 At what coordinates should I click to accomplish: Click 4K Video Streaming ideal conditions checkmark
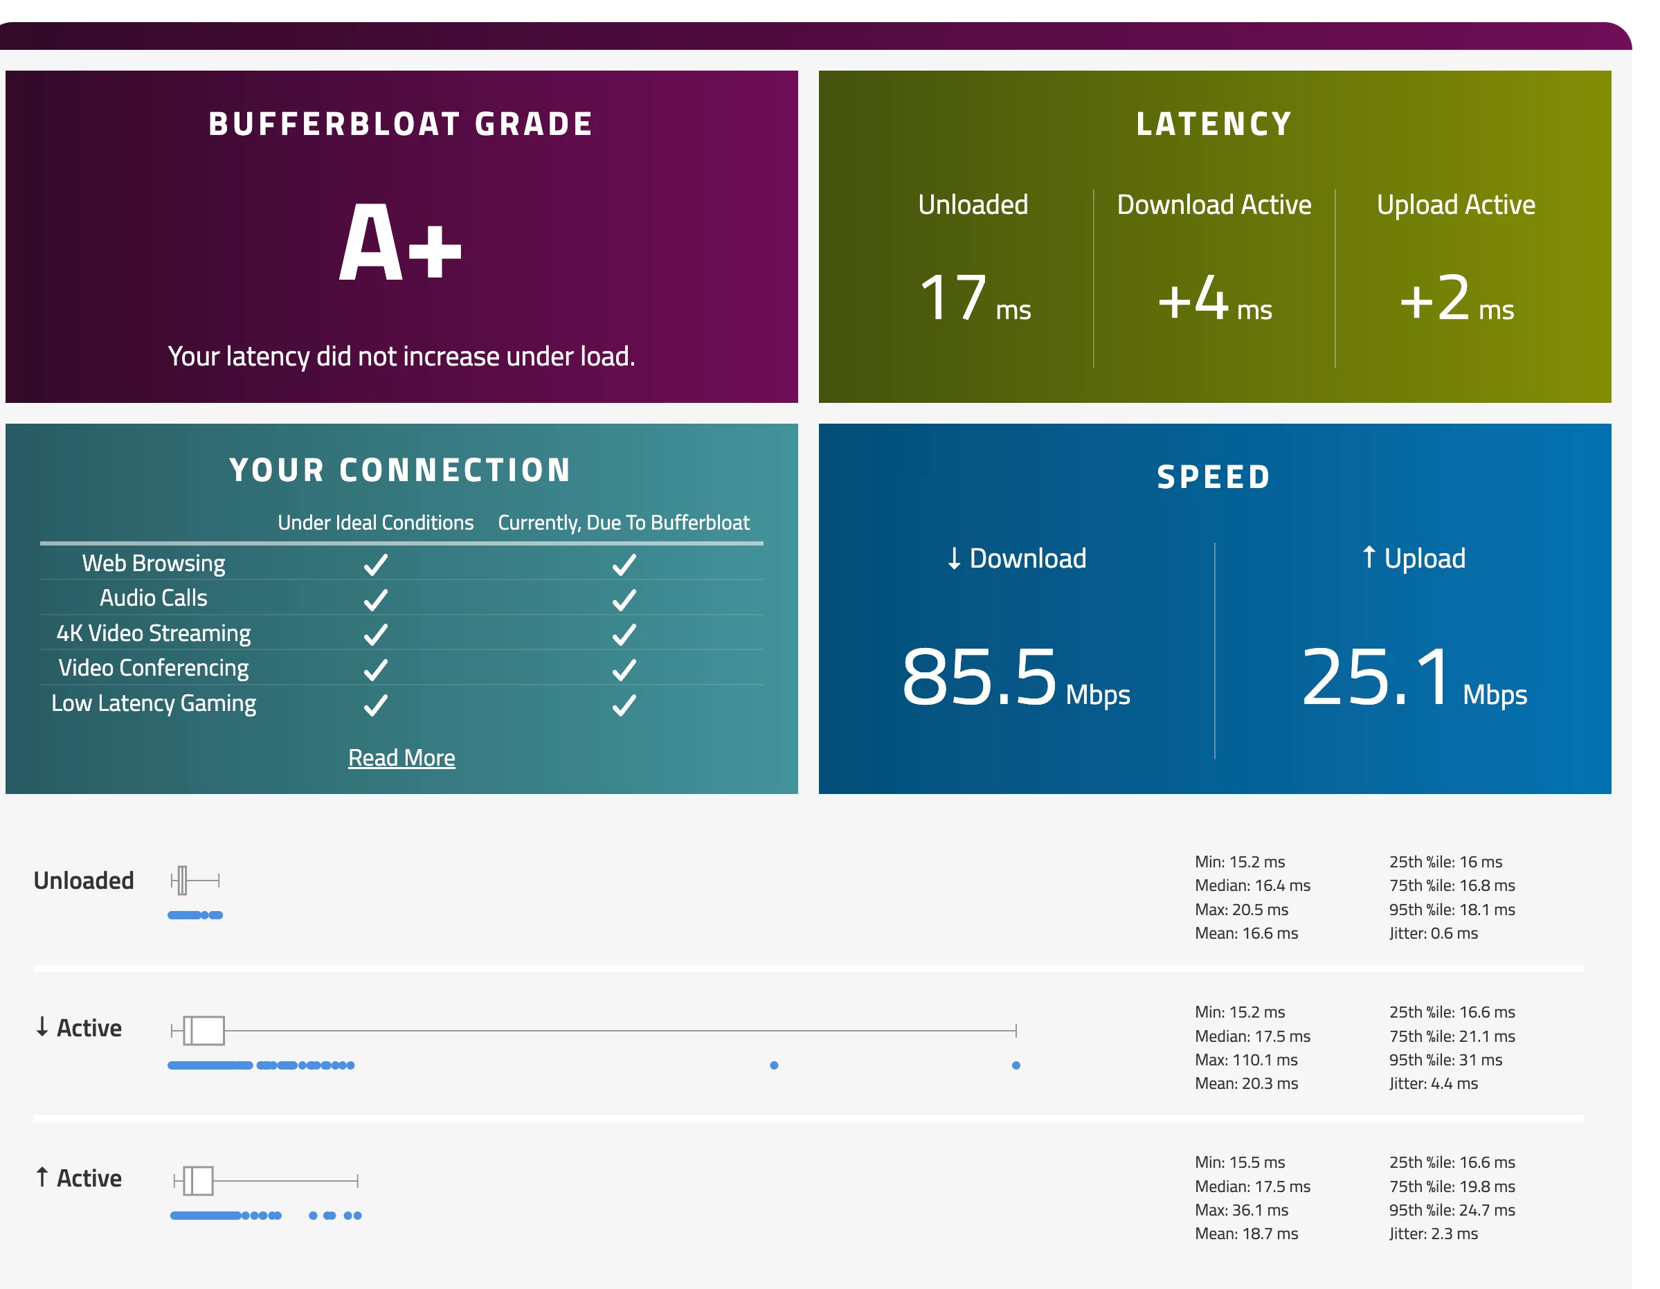pos(375,635)
